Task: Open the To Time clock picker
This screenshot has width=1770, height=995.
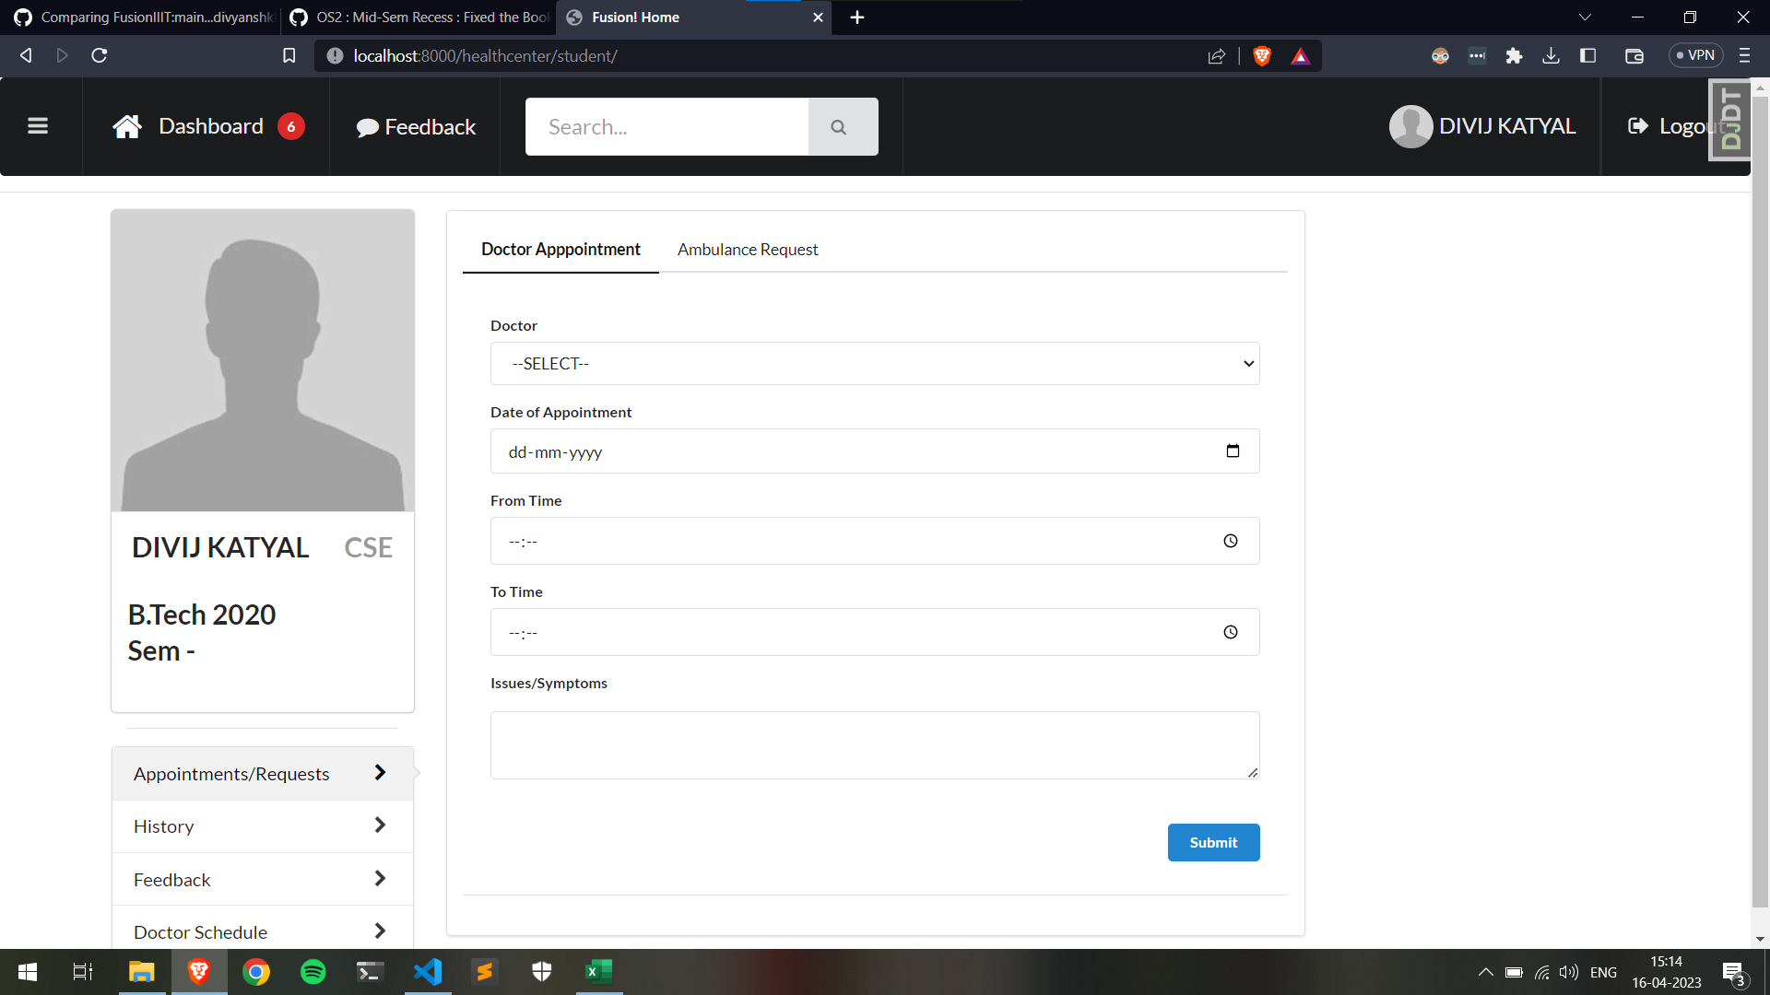Action: [x=1231, y=633]
